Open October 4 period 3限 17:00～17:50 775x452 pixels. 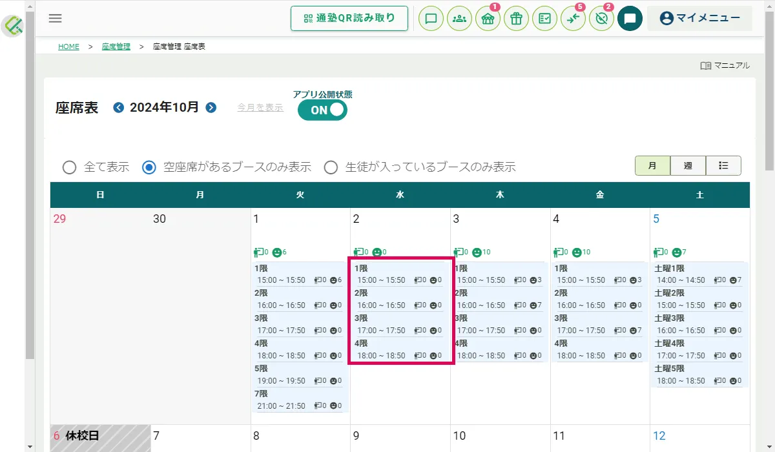click(x=599, y=325)
